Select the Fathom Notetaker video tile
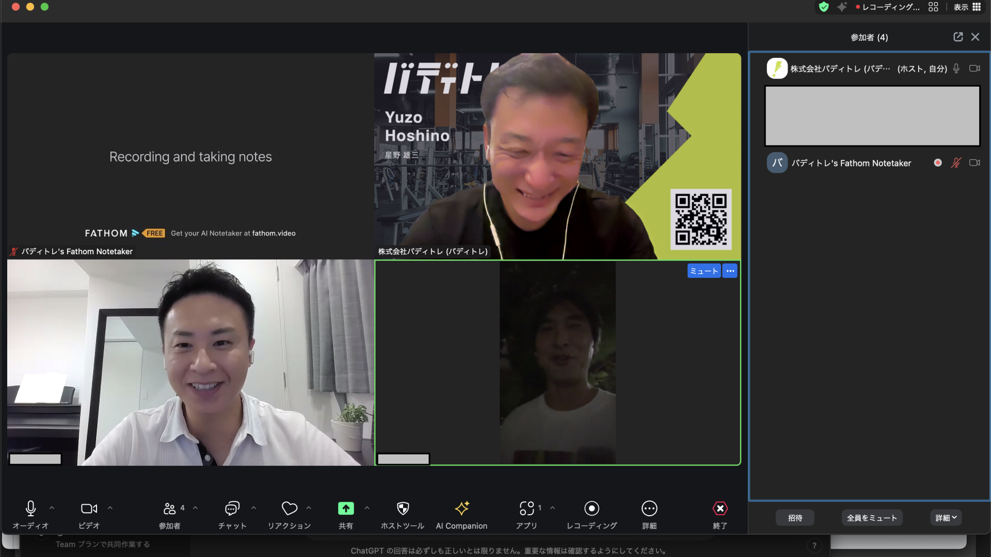Screen dimensions: 991x557 pos(190,156)
